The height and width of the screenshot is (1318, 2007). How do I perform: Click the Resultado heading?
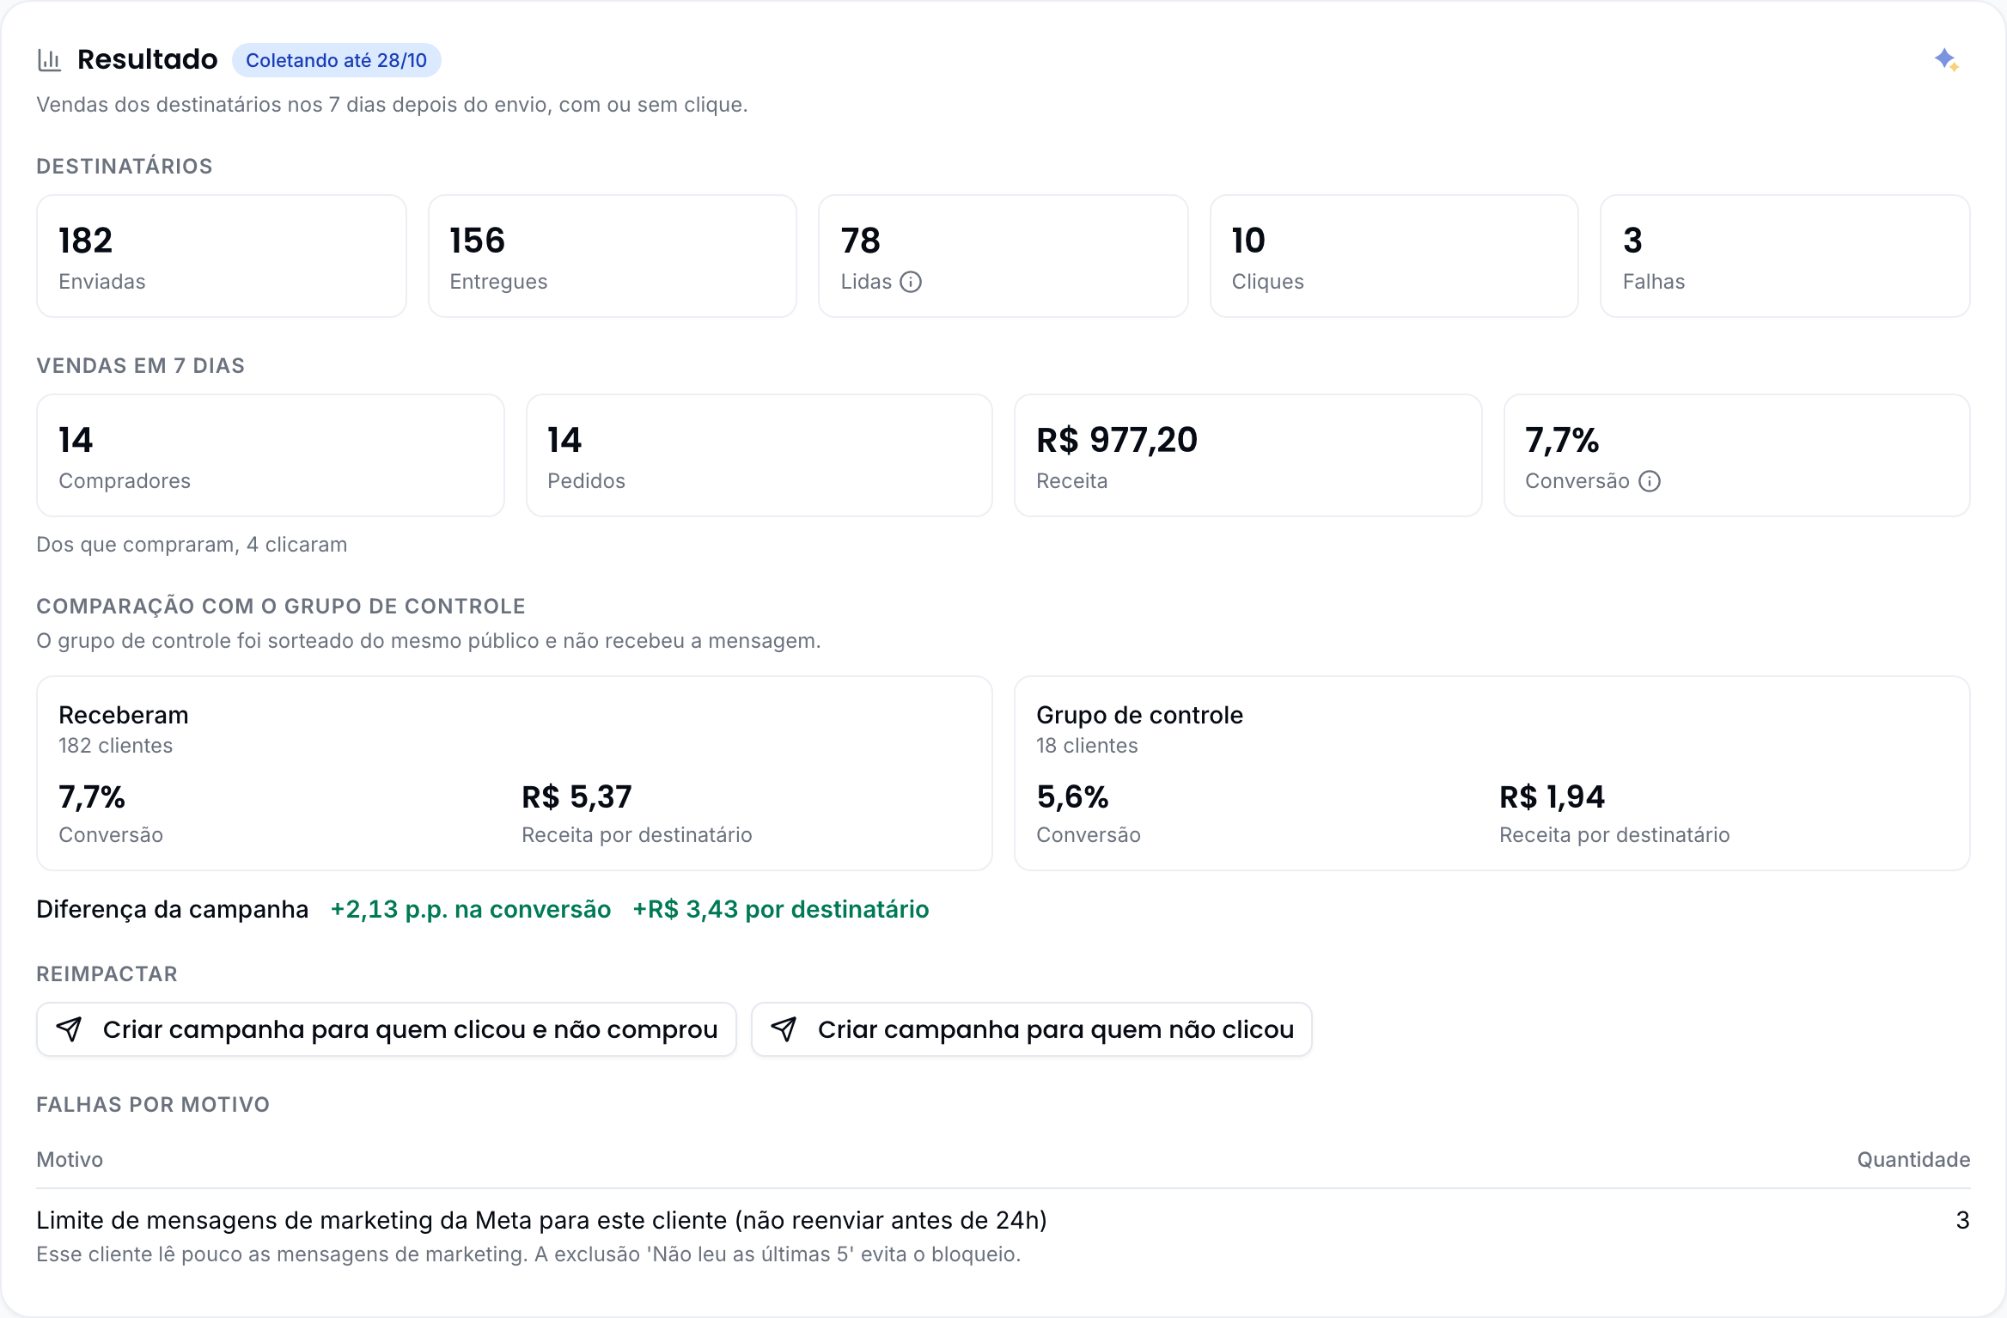click(148, 59)
